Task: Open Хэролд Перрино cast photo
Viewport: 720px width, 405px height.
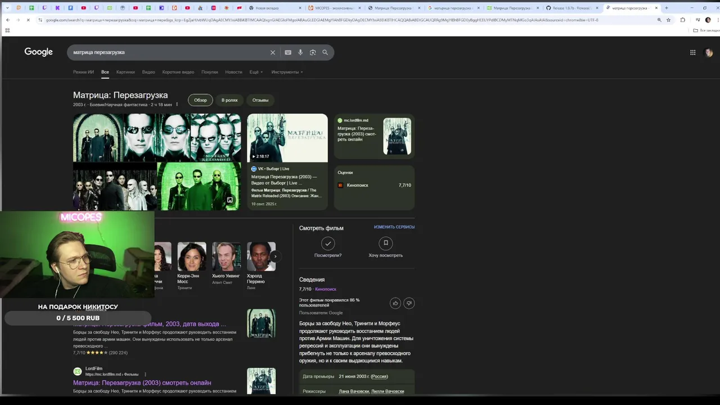Action: click(261, 256)
